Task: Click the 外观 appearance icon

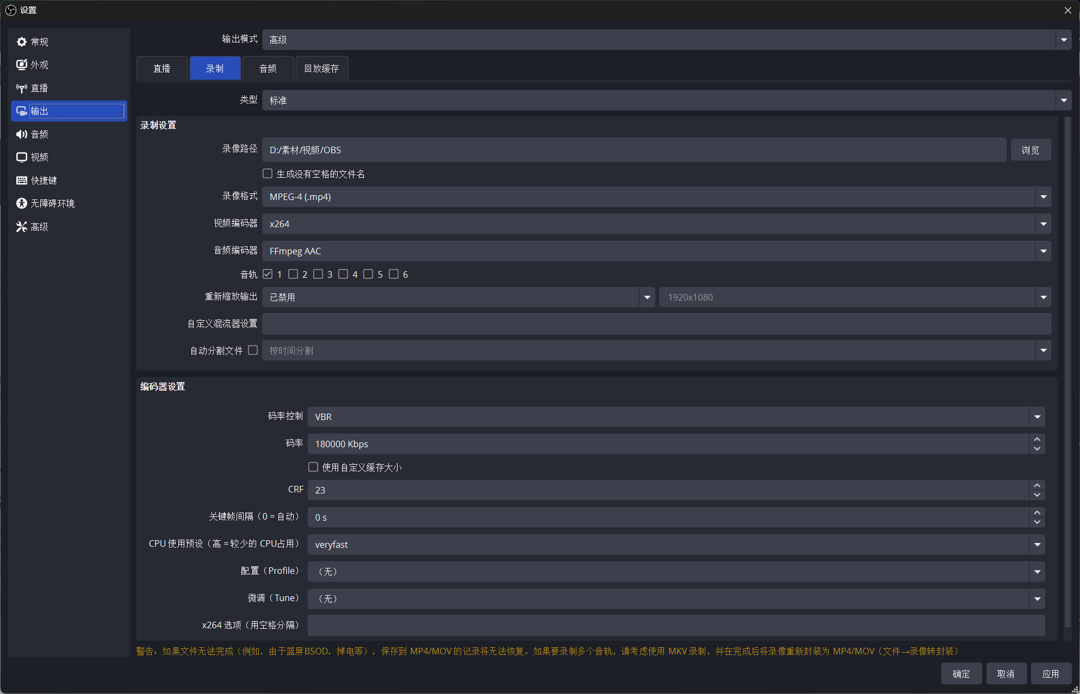Action: click(22, 65)
